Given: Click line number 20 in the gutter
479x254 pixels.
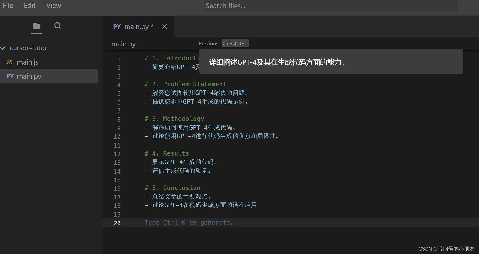Looking at the screenshot, I should [117, 223].
